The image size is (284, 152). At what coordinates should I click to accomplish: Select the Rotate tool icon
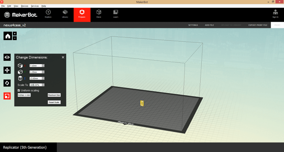(x=7, y=83)
